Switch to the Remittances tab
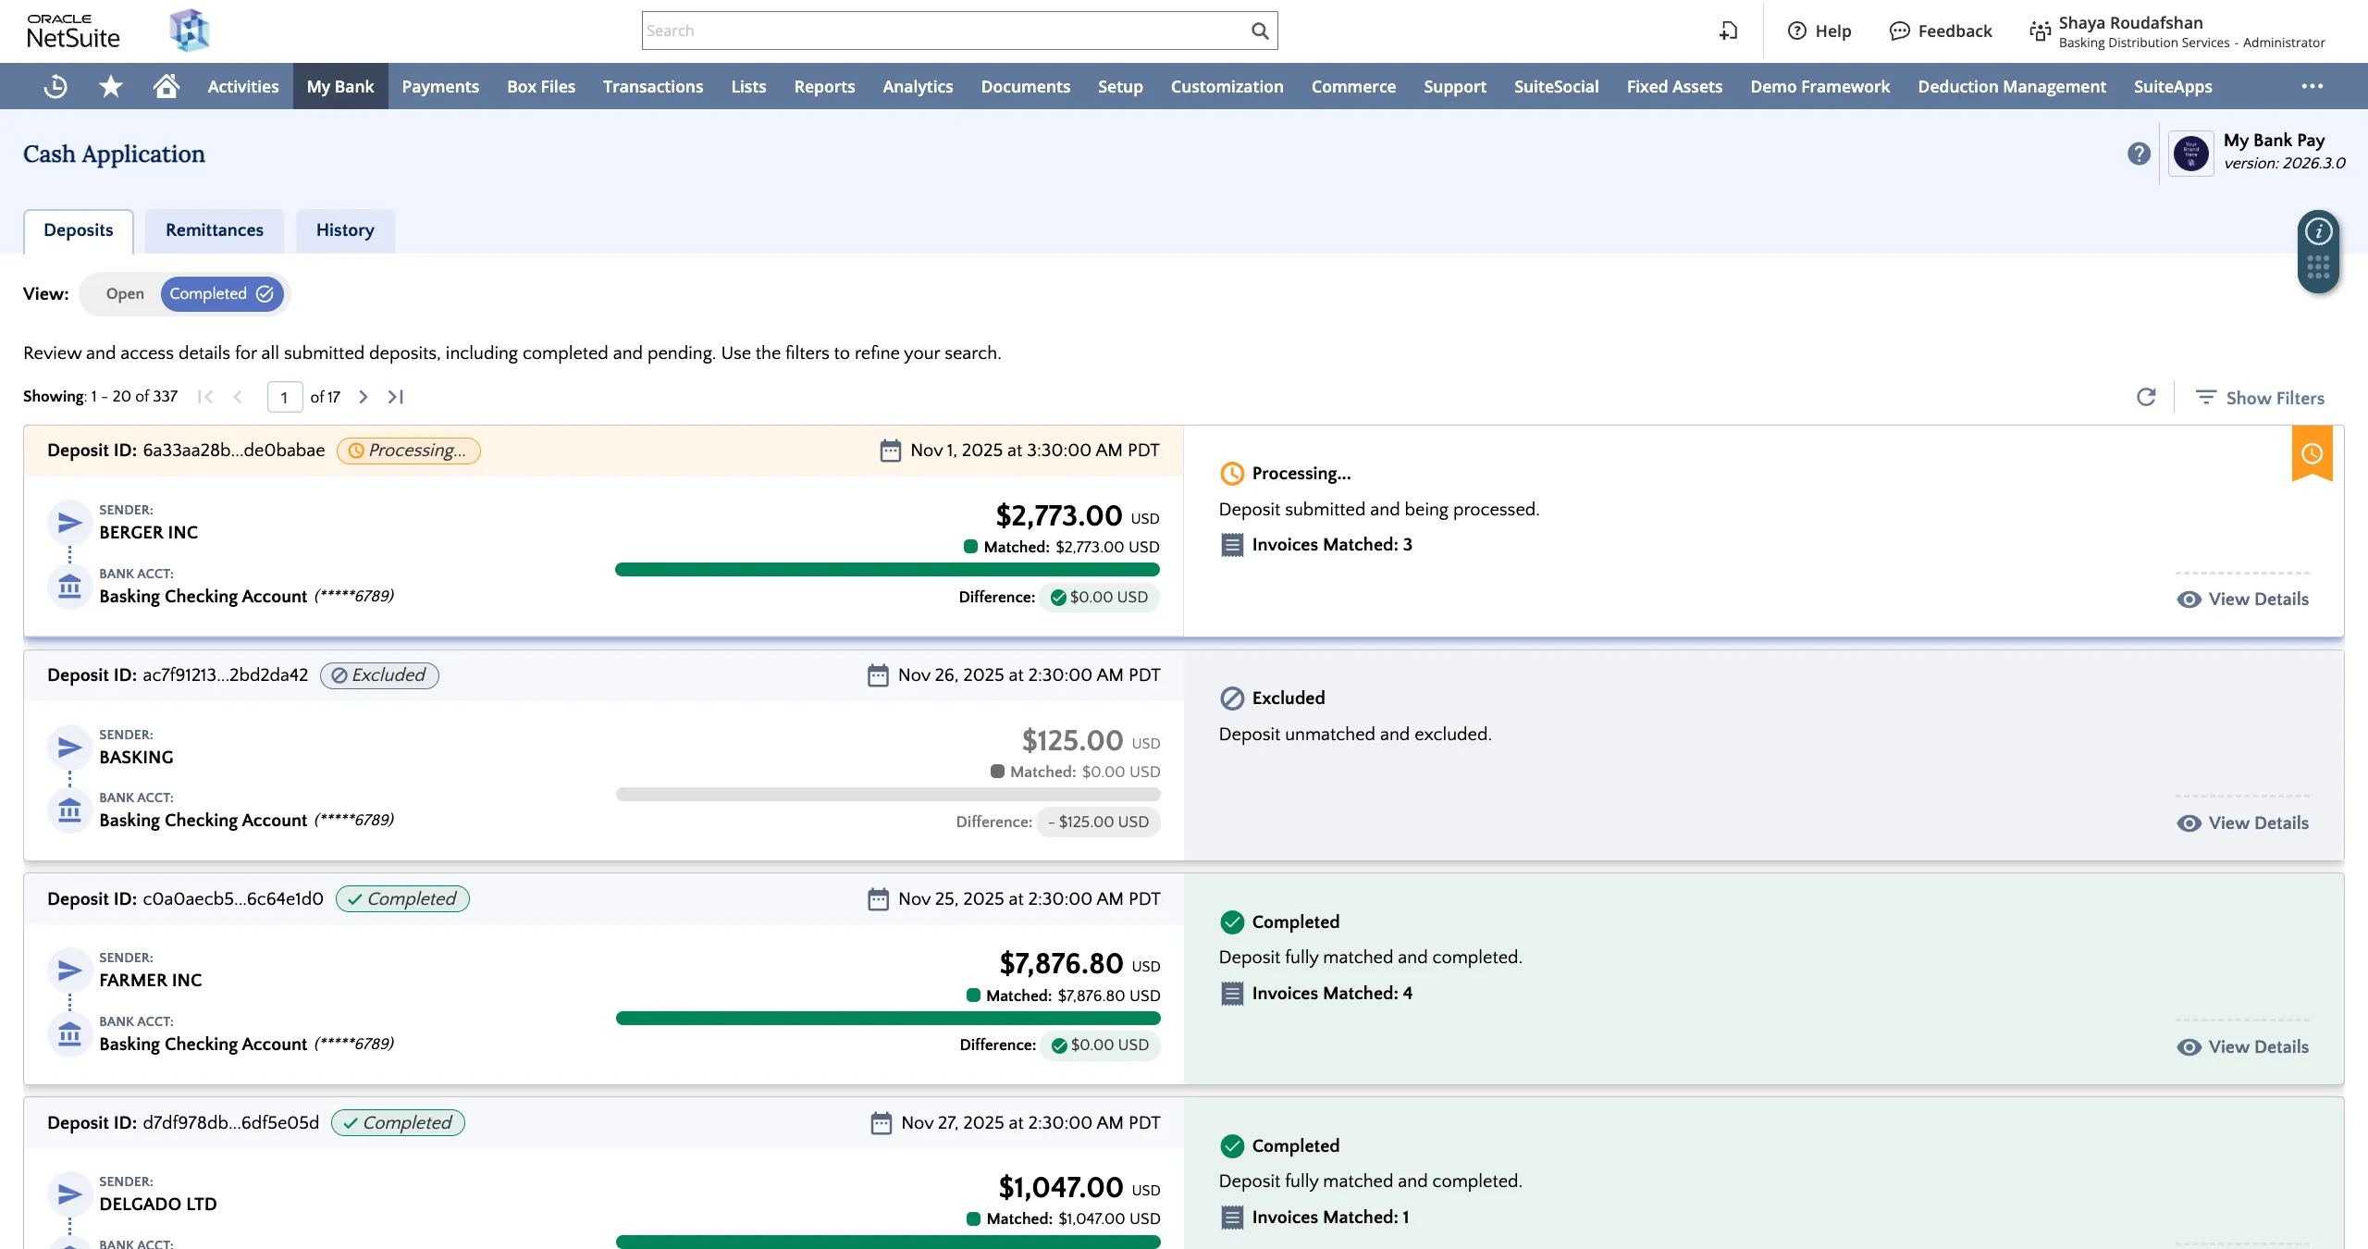Screen dimensions: 2368x1249 pos(215,230)
